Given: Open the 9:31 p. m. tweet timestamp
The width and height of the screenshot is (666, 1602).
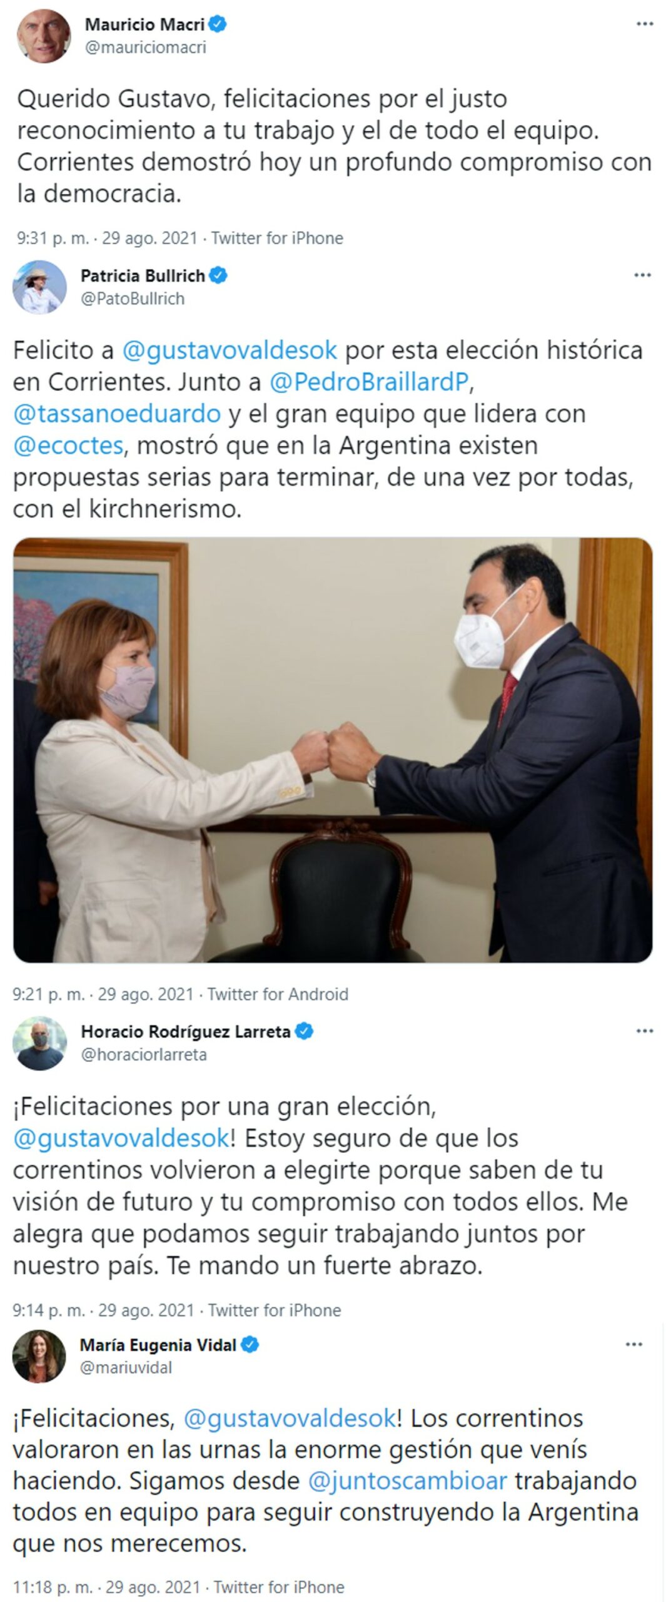Looking at the screenshot, I should coord(53,238).
